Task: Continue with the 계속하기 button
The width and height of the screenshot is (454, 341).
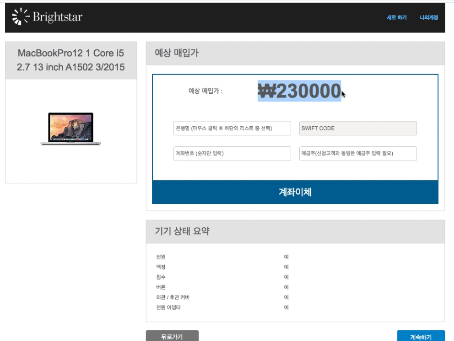Action: [x=420, y=336]
